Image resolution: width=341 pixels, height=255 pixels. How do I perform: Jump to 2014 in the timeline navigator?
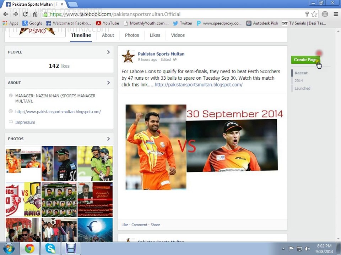[x=299, y=81]
